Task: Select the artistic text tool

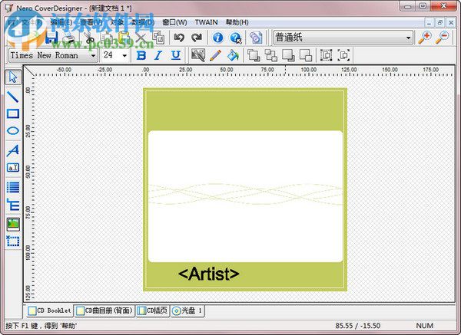Action: 13,150
